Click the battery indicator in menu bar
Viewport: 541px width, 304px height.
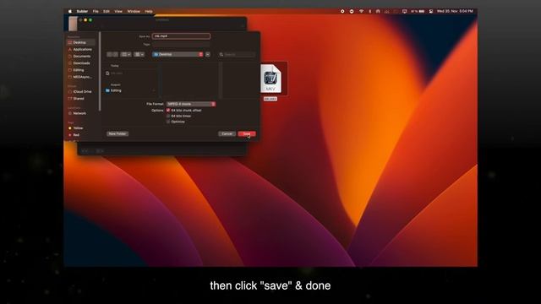(x=418, y=11)
